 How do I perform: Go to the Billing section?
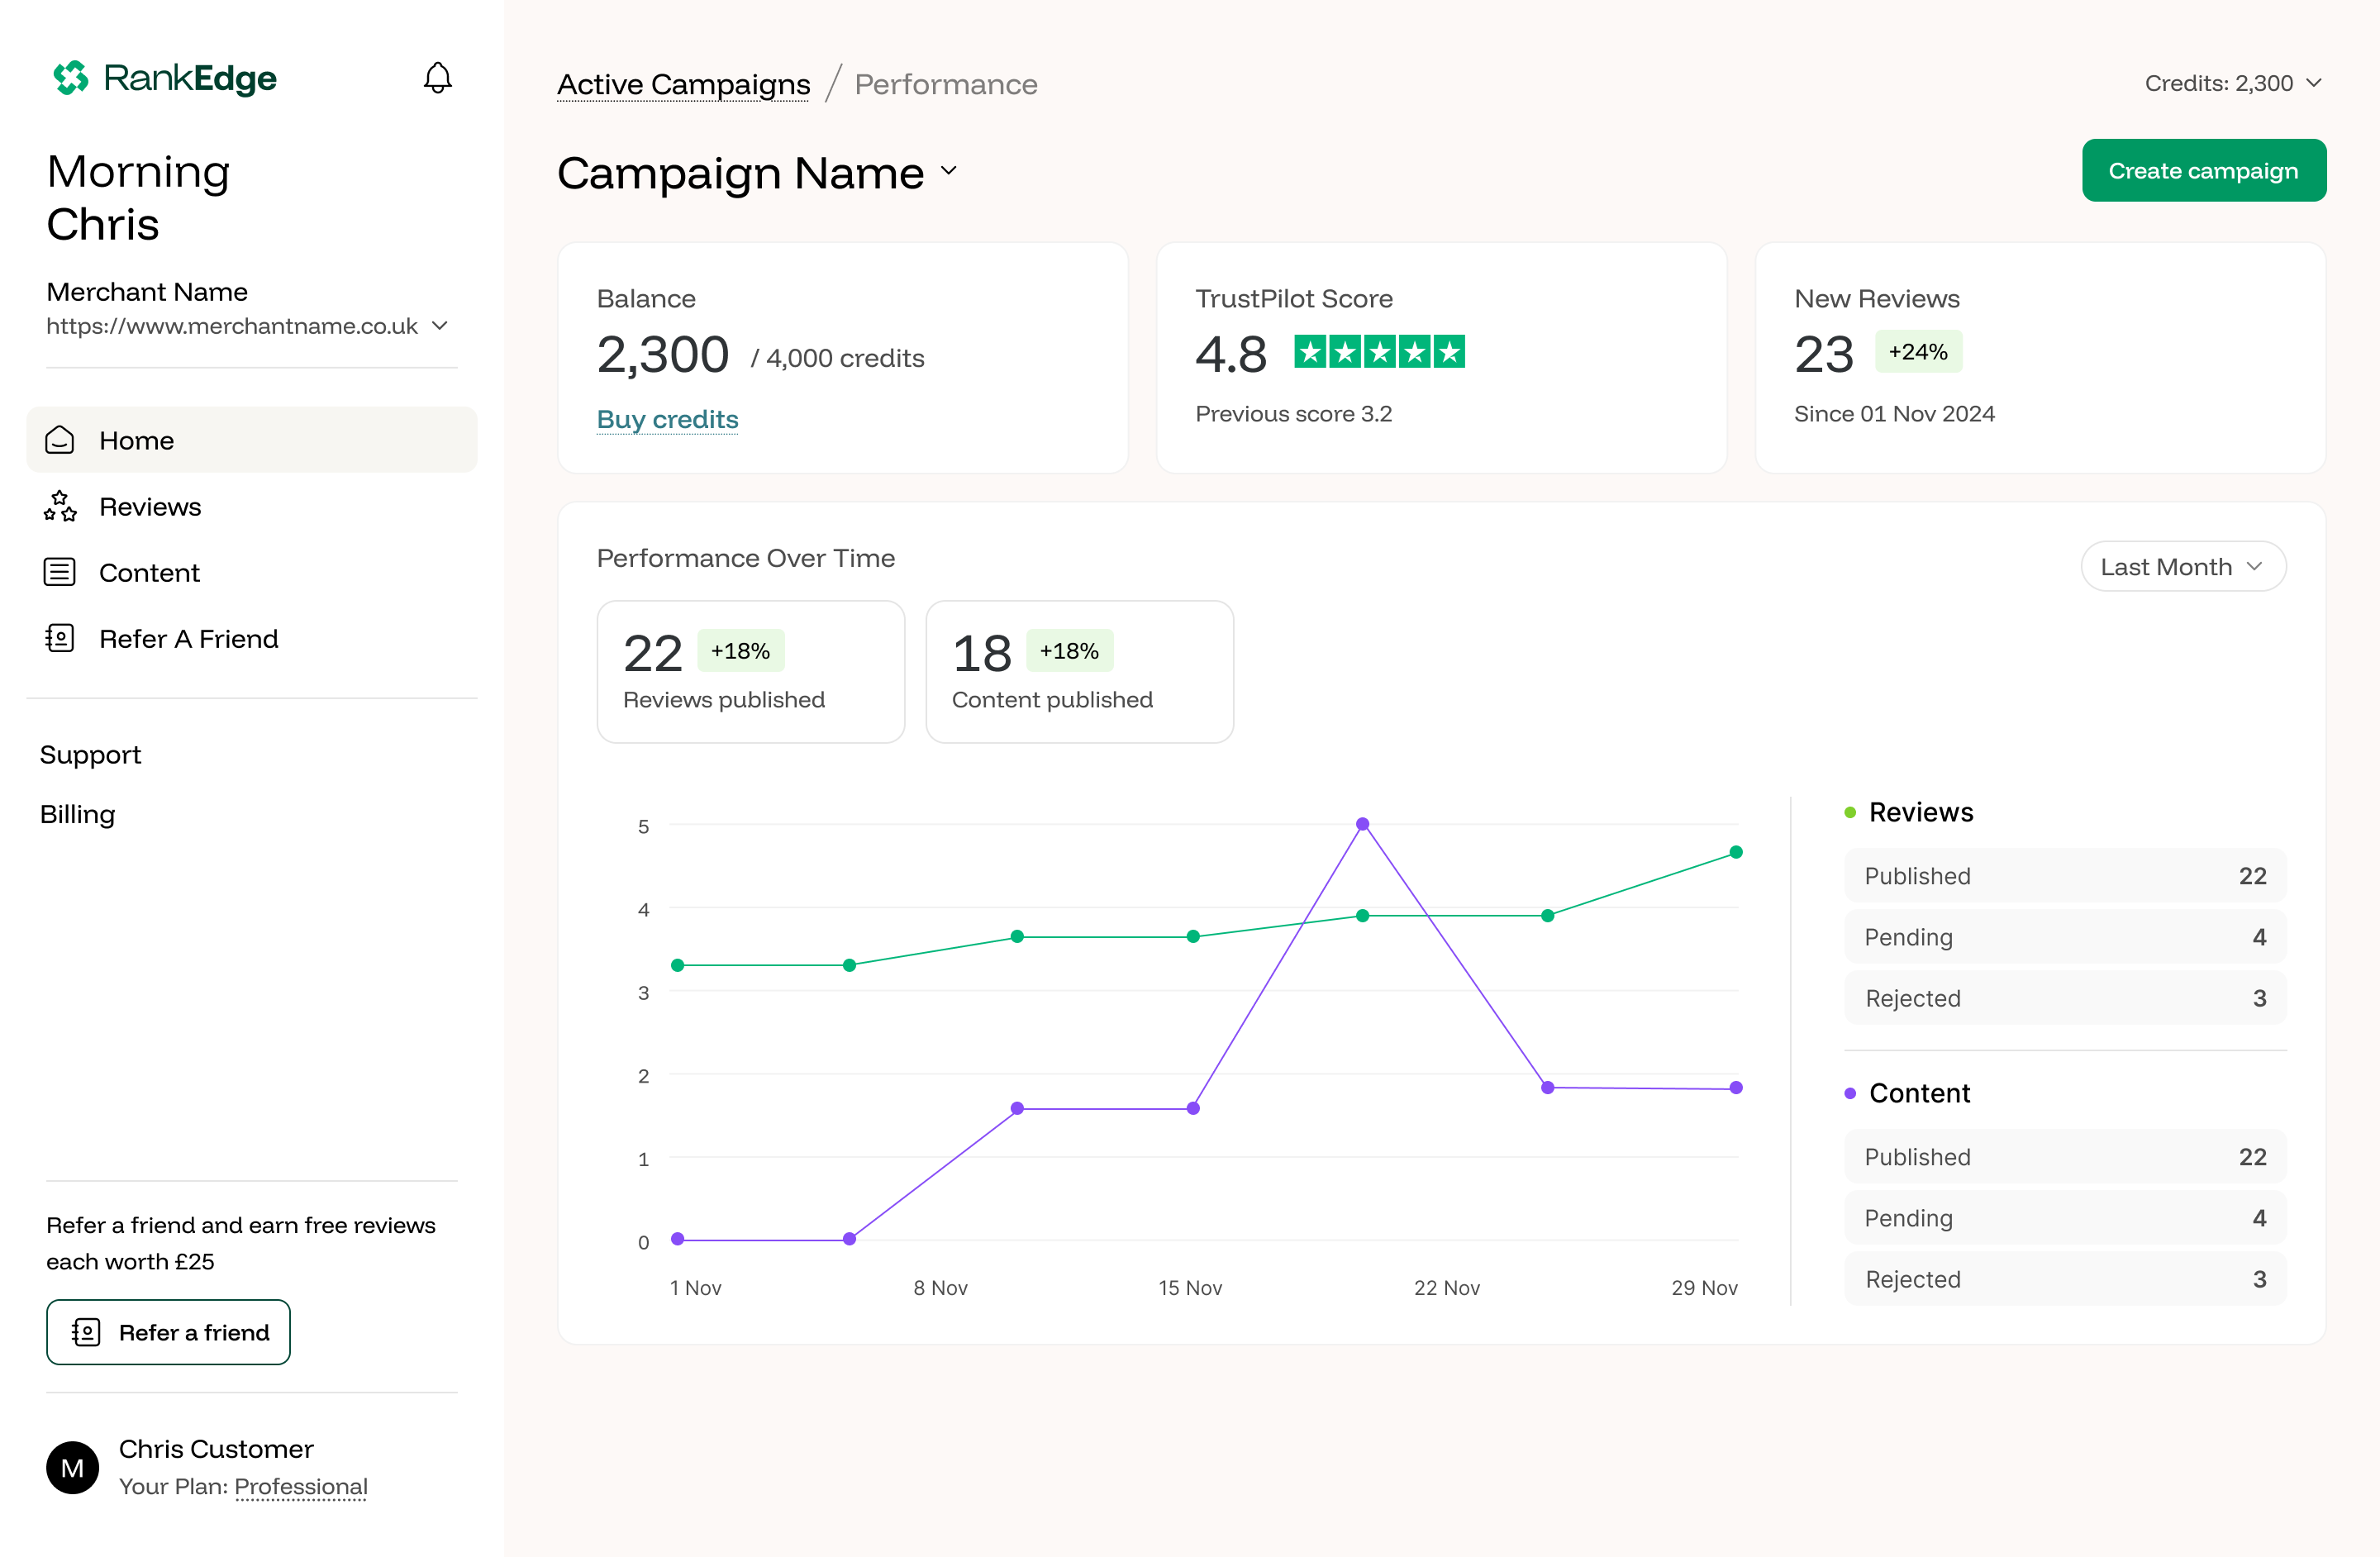(x=77, y=814)
